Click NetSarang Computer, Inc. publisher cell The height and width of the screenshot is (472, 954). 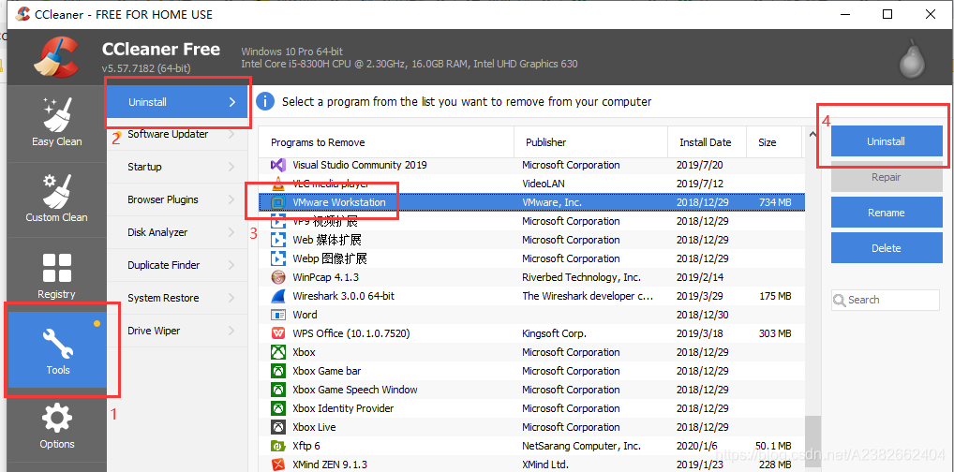(x=581, y=446)
